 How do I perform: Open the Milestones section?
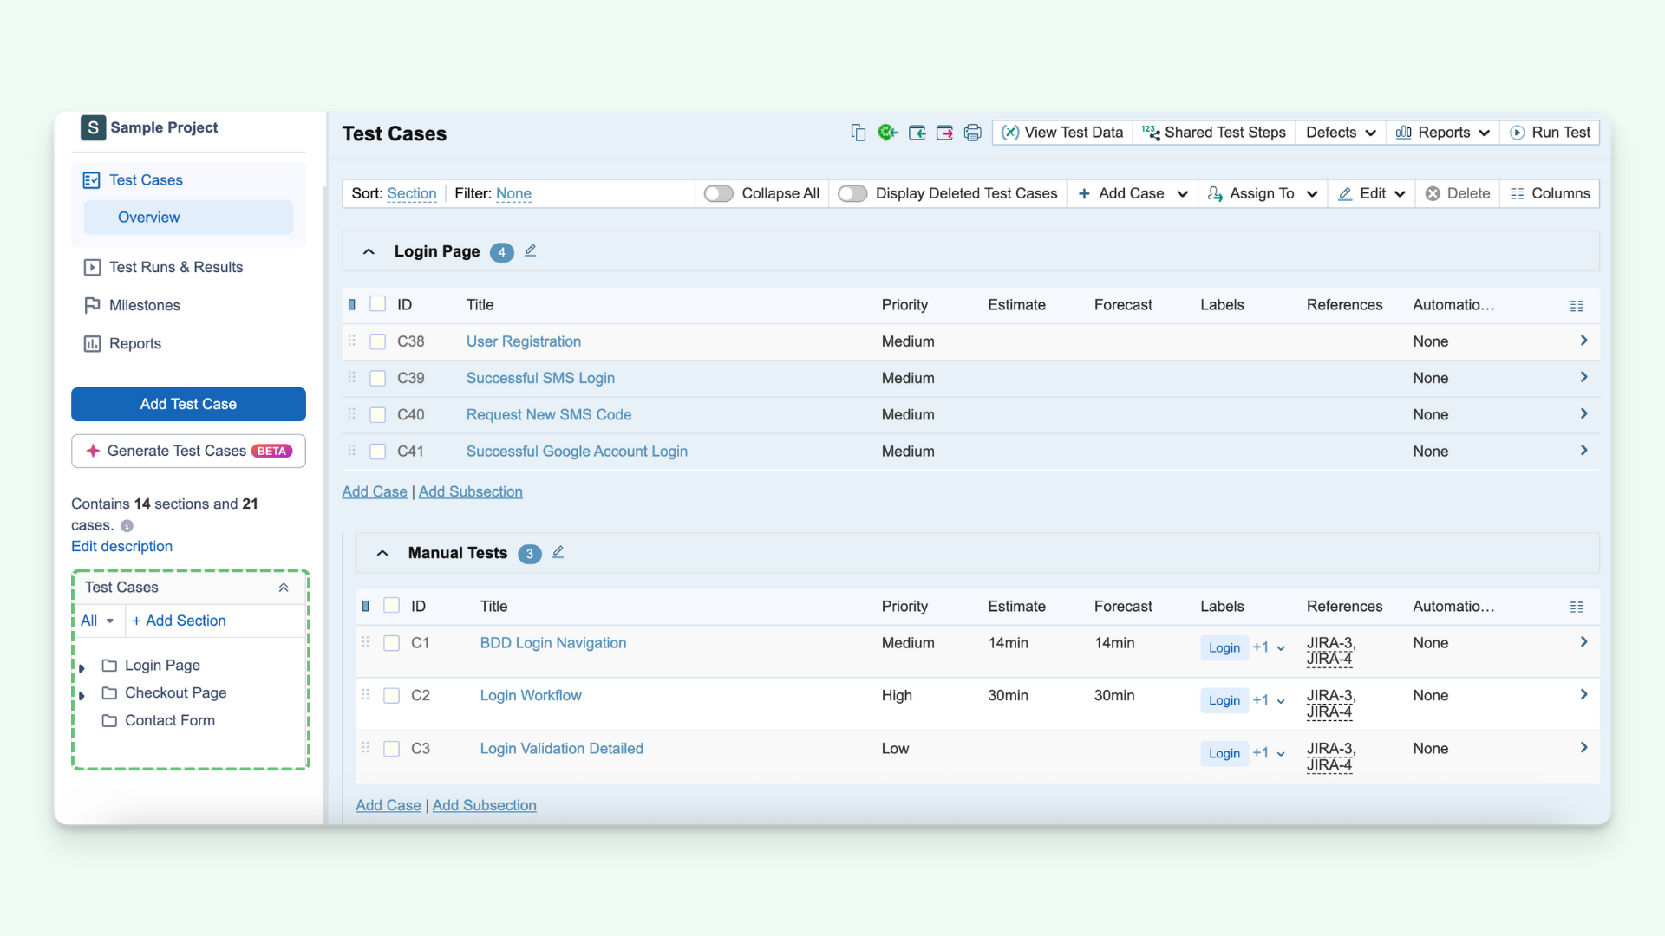coord(145,305)
